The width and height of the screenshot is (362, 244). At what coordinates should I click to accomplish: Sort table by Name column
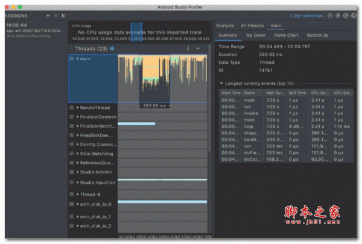(253, 93)
